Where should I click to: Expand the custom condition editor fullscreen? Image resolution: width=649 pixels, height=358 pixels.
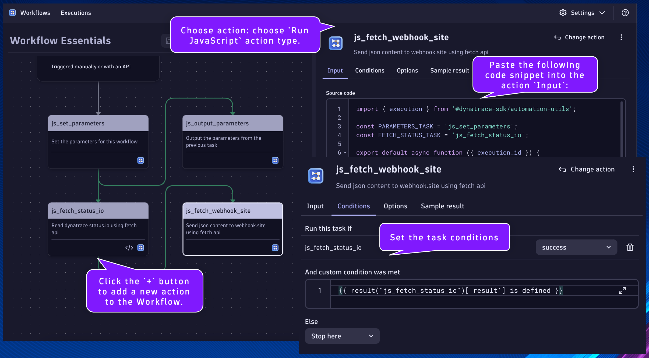coord(622,290)
